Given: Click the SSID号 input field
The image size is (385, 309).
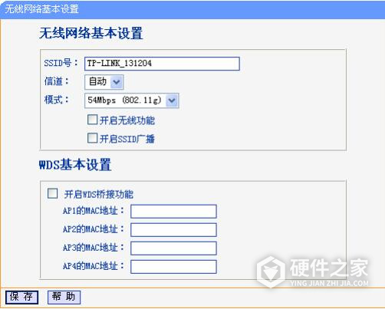Looking at the screenshot, I should pyautogui.click(x=162, y=64).
